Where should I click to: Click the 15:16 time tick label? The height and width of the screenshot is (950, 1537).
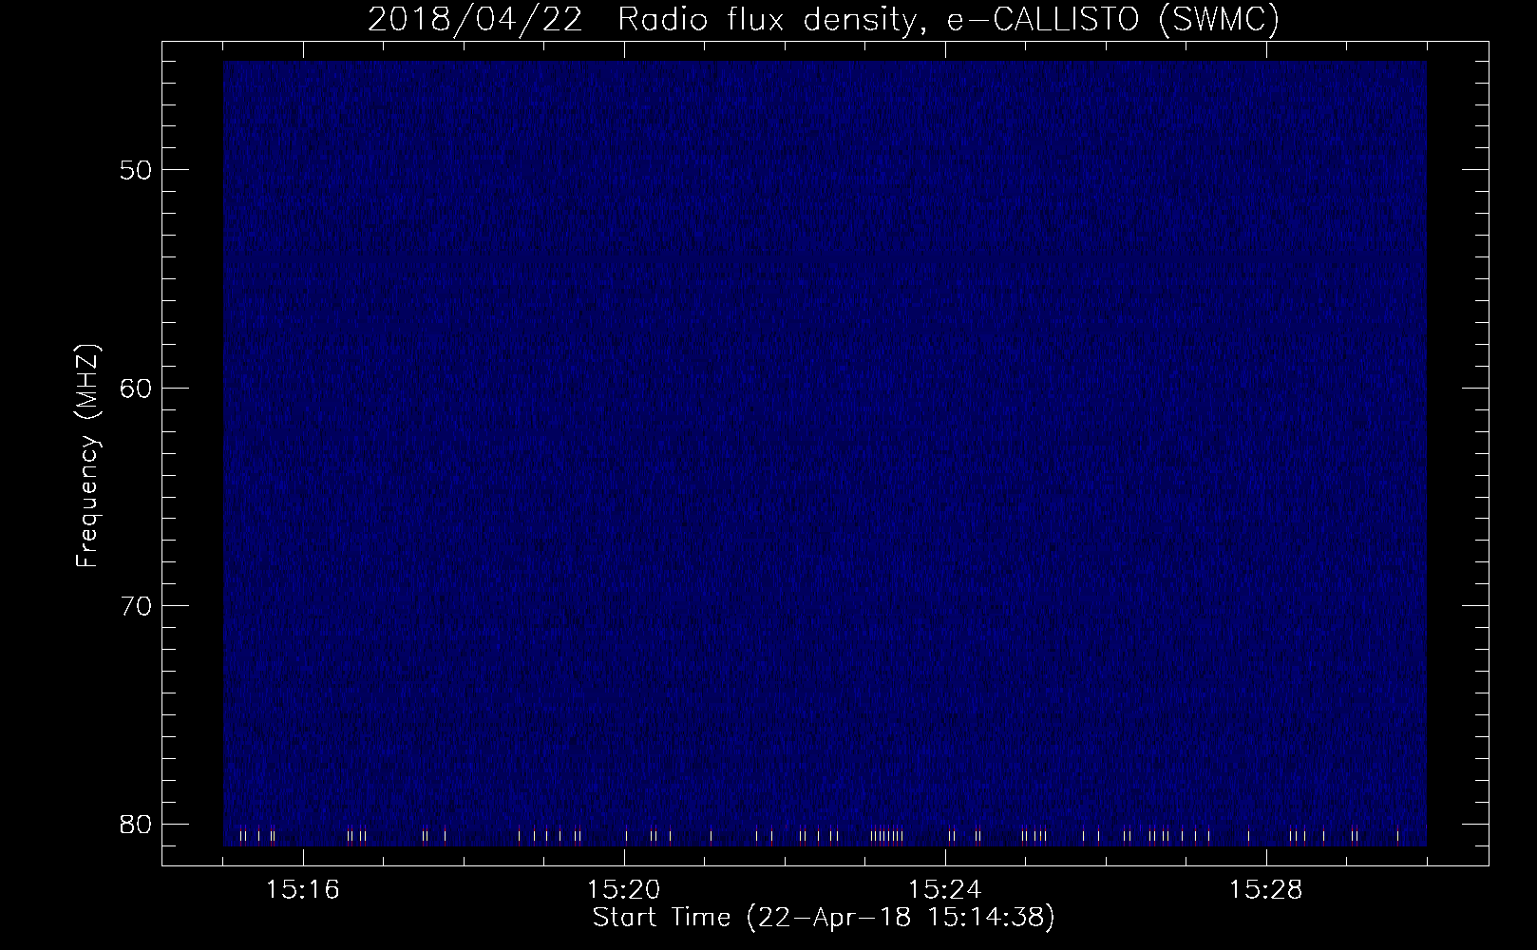click(303, 890)
